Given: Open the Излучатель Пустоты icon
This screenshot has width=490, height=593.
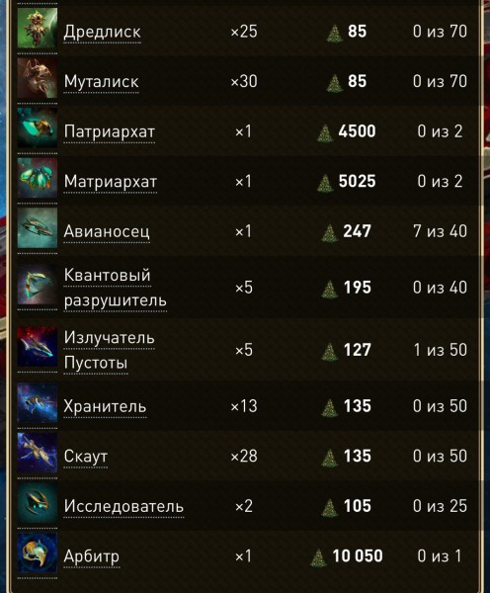Looking at the screenshot, I should tap(38, 347).
